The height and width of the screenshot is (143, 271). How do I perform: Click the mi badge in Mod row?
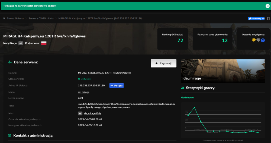80,113
